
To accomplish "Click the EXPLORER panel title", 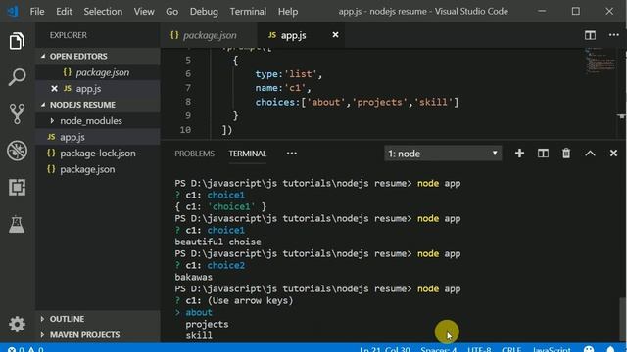I will click(68, 35).
